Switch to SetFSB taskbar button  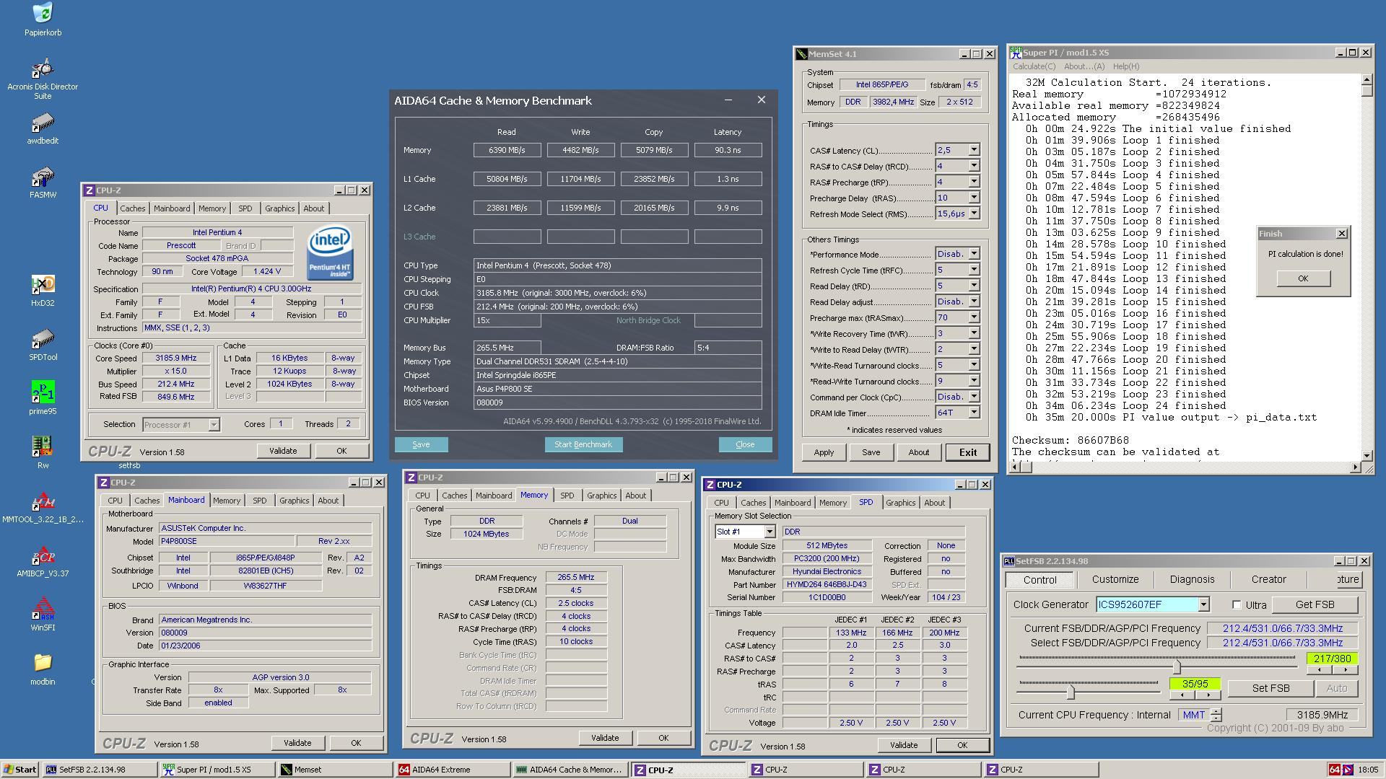click(x=99, y=770)
